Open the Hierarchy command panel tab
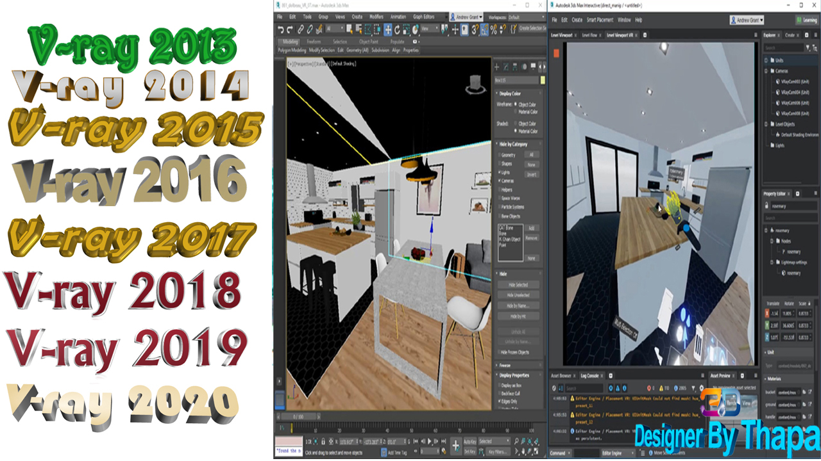 514,67
